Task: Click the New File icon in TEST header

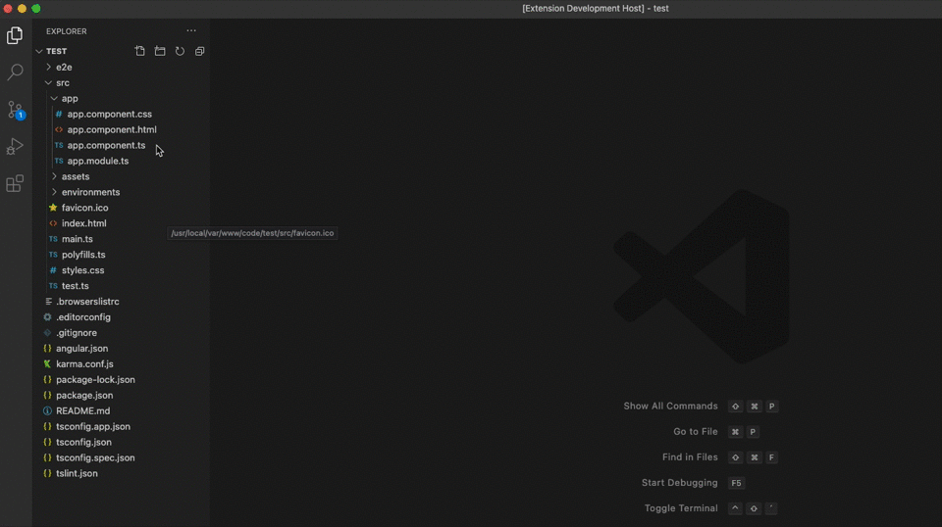Action: (140, 51)
